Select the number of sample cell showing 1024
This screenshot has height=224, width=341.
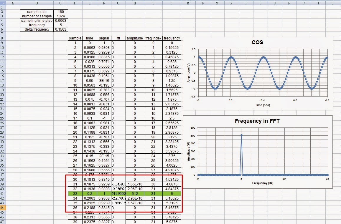pos(60,16)
